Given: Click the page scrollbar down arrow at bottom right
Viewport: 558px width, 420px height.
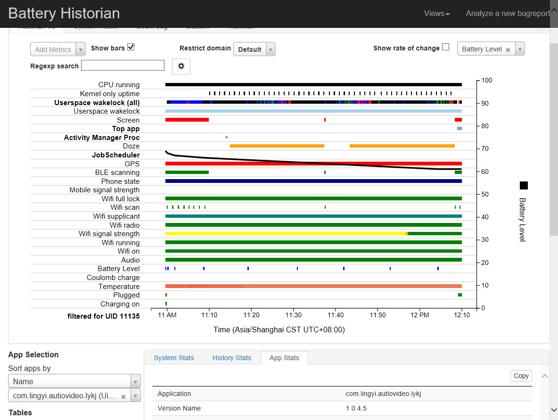Looking at the screenshot, I should pyautogui.click(x=554, y=410).
